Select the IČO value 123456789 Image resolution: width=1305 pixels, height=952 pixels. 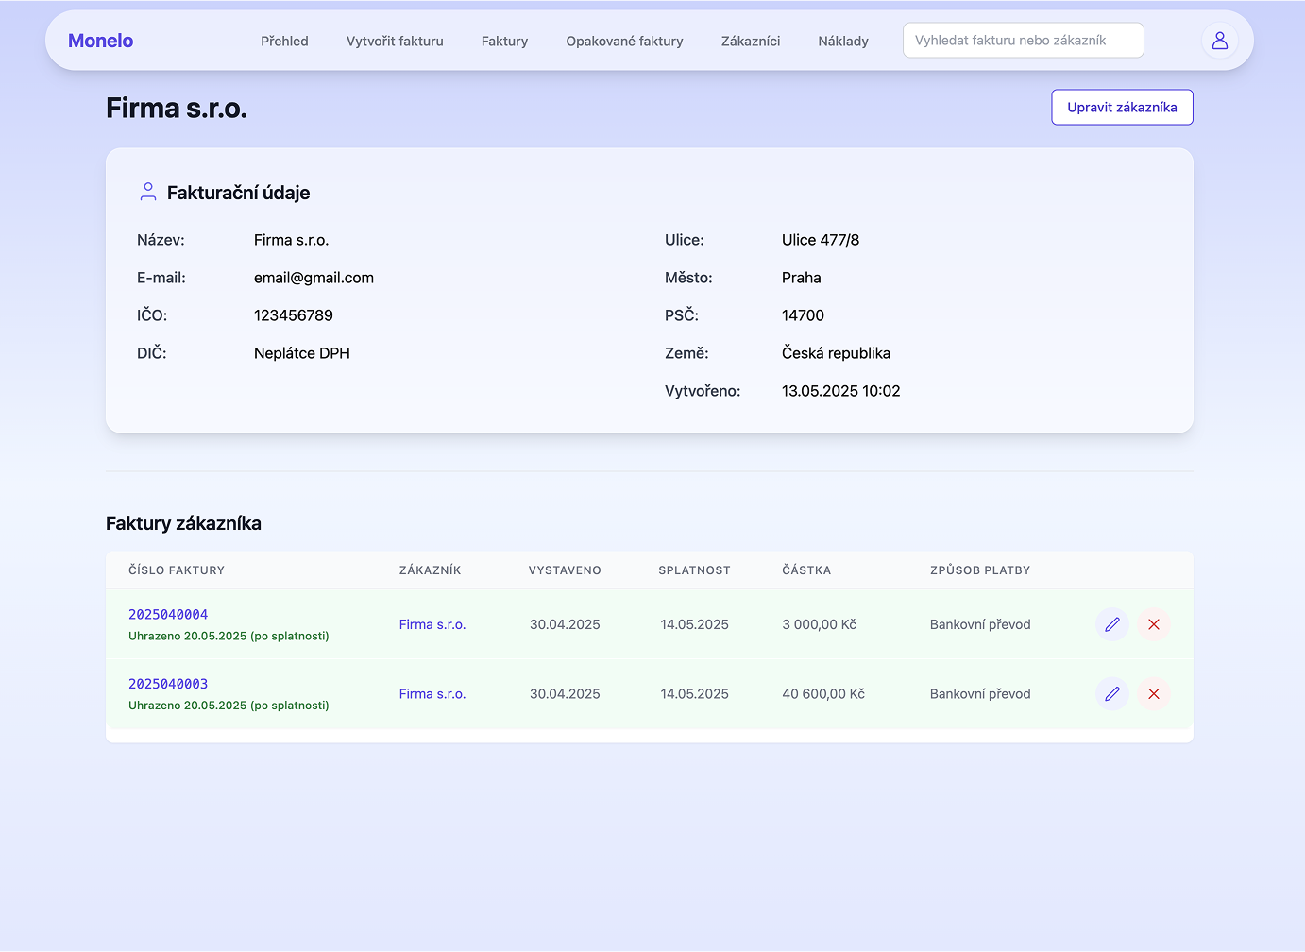[x=294, y=315]
